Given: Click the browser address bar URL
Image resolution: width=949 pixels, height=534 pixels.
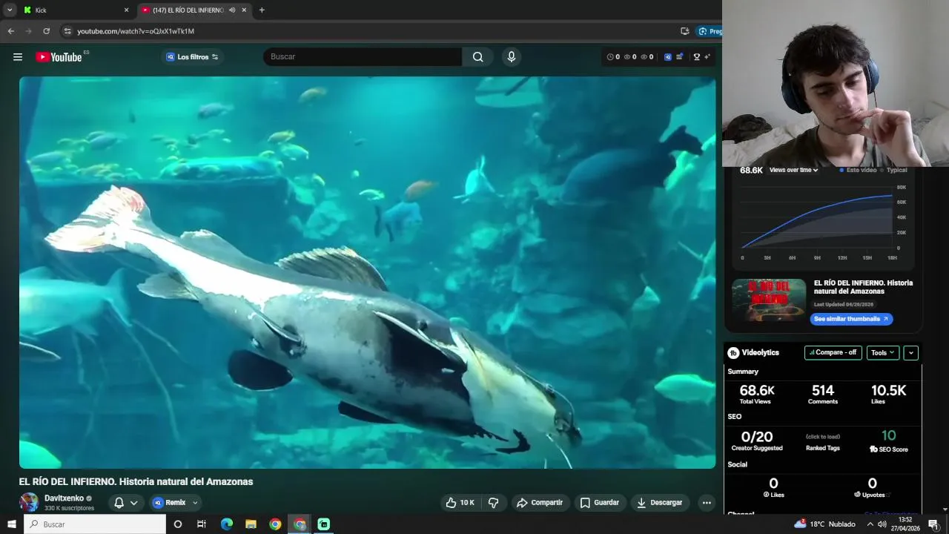Looking at the screenshot, I should point(136,31).
